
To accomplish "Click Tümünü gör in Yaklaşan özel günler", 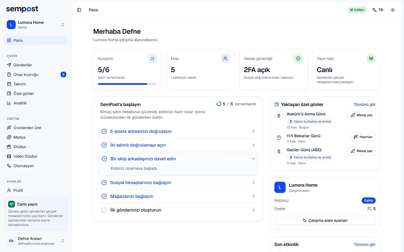I will tap(365, 105).
